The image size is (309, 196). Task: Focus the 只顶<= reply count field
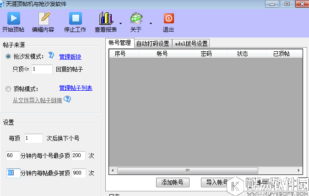click(x=42, y=69)
